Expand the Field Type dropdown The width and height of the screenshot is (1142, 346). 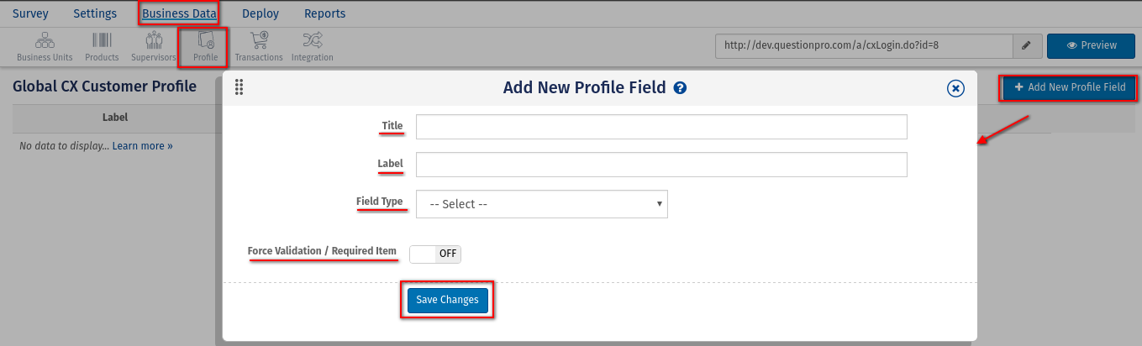[x=541, y=204]
